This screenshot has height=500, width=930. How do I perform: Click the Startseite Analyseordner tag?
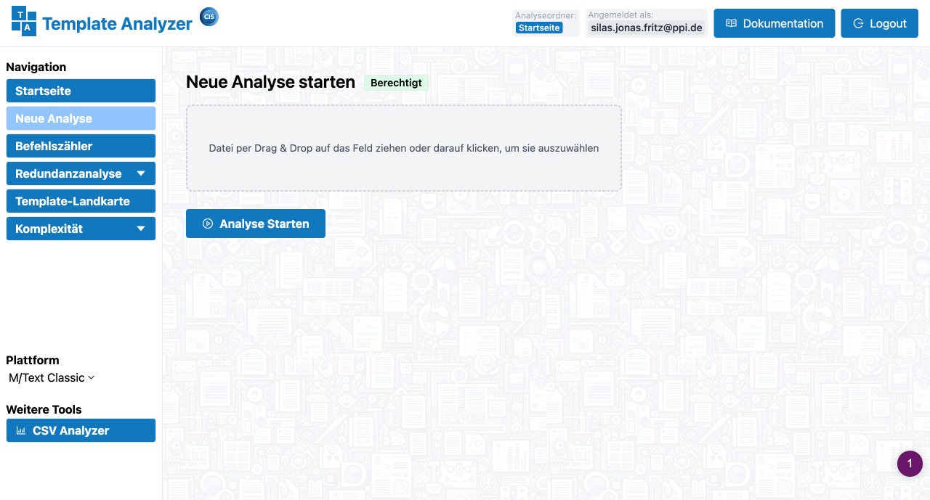[539, 28]
